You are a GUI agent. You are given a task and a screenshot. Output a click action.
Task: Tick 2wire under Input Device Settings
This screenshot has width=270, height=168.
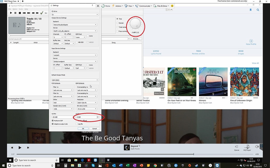coord(88,65)
